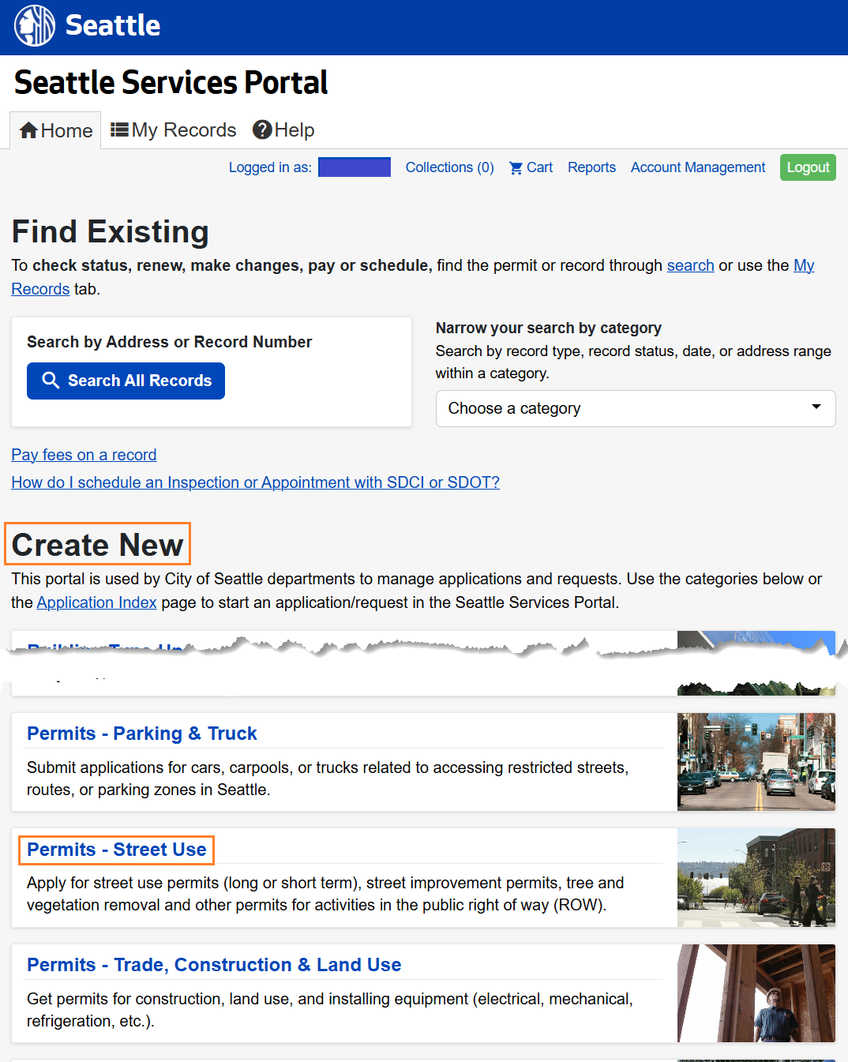
Task: Click the category dropdown arrow
Action: coord(816,407)
